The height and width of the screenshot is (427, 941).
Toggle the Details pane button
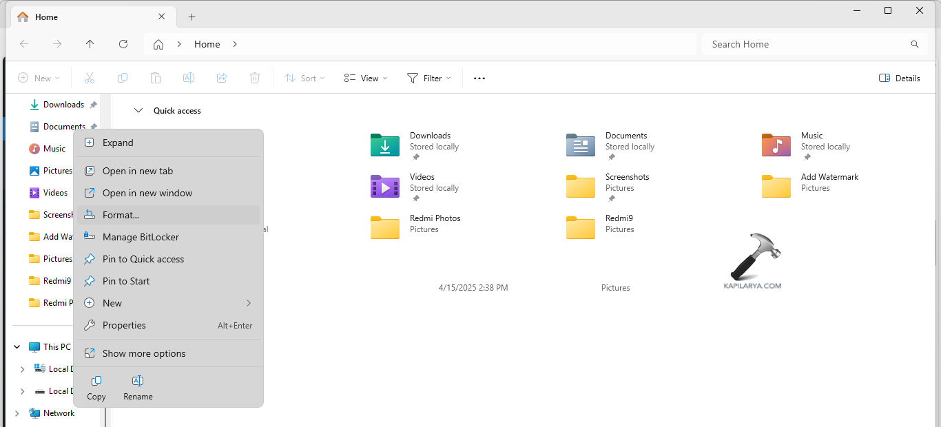pyautogui.click(x=900, y=79)
